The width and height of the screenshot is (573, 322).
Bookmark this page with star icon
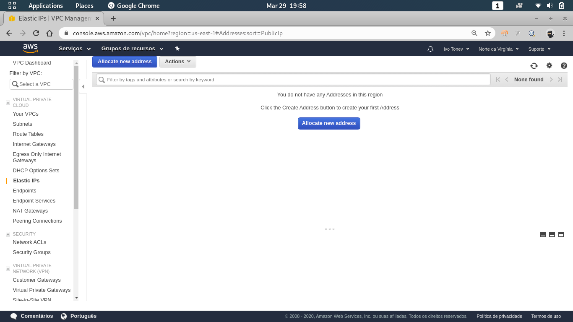488,33
